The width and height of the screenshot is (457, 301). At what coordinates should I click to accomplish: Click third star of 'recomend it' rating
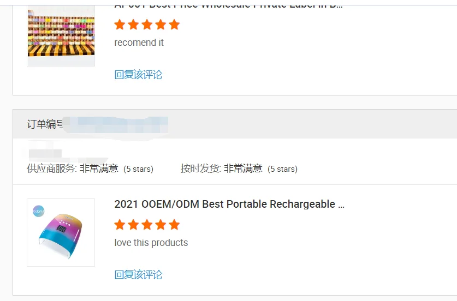coord(147,25)
